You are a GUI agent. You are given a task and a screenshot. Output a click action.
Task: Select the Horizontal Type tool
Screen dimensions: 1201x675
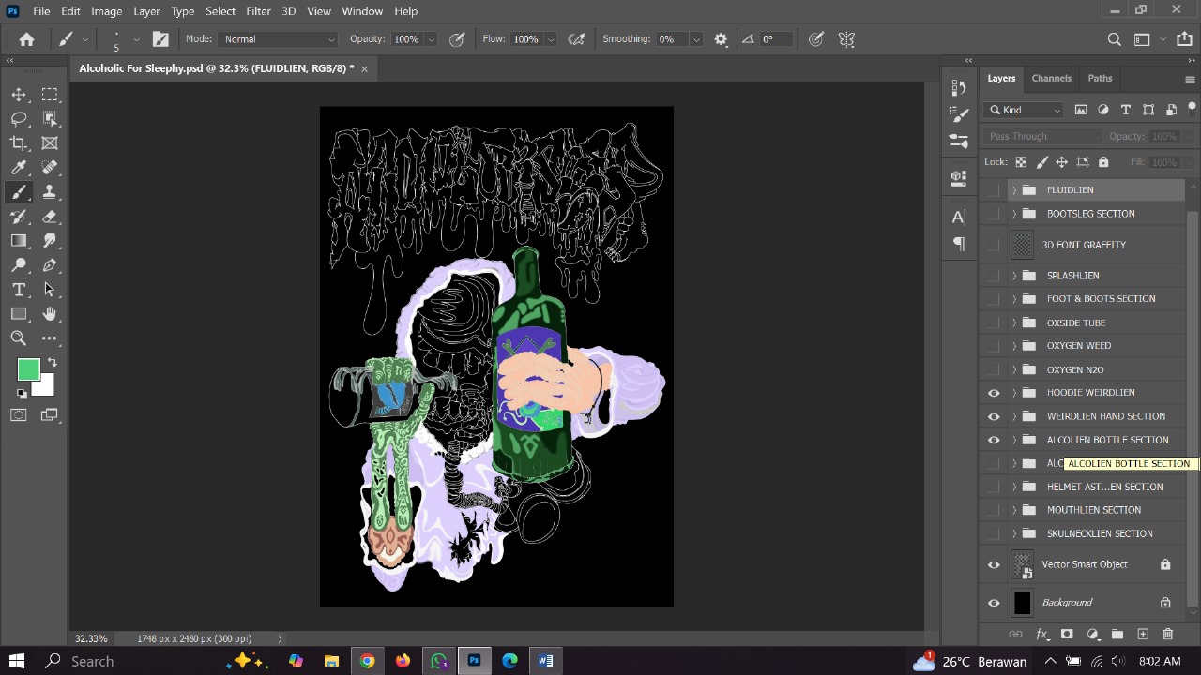pos(19,290)
